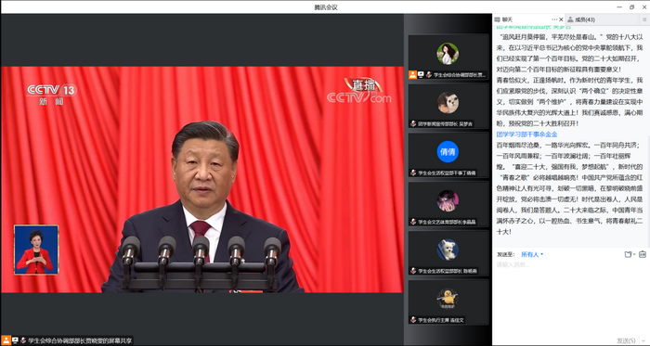Select the girl avatar on the first participant tile
Viewport: 650px width, 346px height.
tap(448, 54)
